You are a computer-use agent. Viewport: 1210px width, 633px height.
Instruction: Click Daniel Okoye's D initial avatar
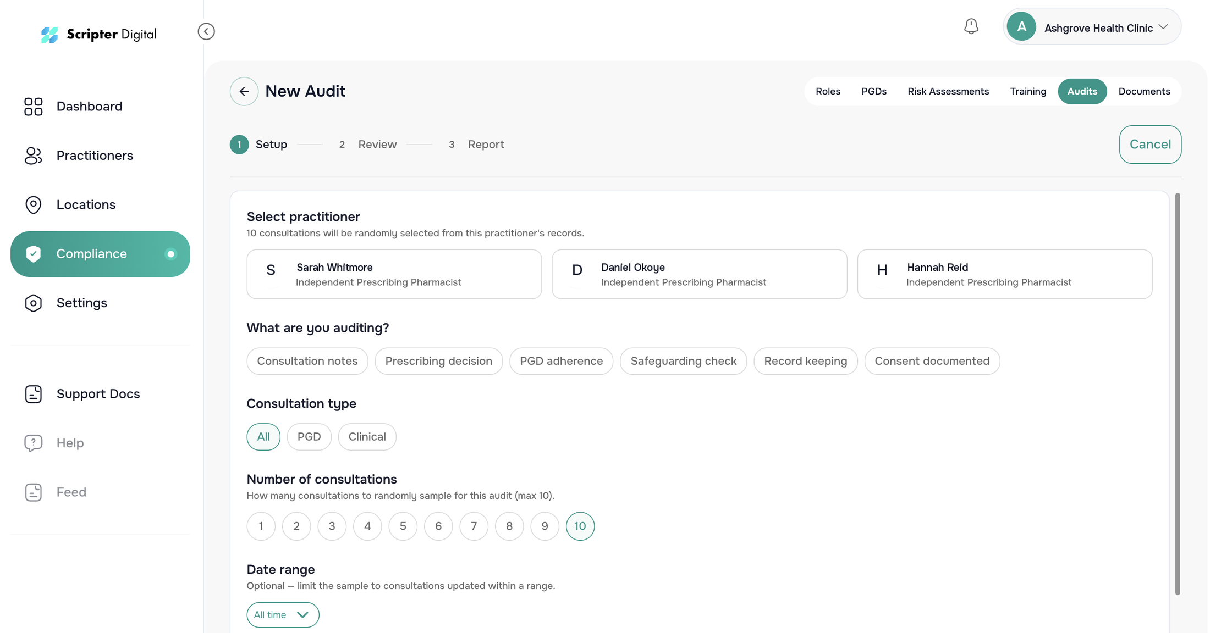[577, 270]
